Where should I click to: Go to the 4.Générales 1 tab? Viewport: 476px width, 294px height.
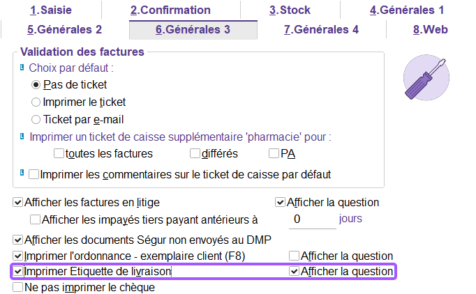click(x=407, y=10)
